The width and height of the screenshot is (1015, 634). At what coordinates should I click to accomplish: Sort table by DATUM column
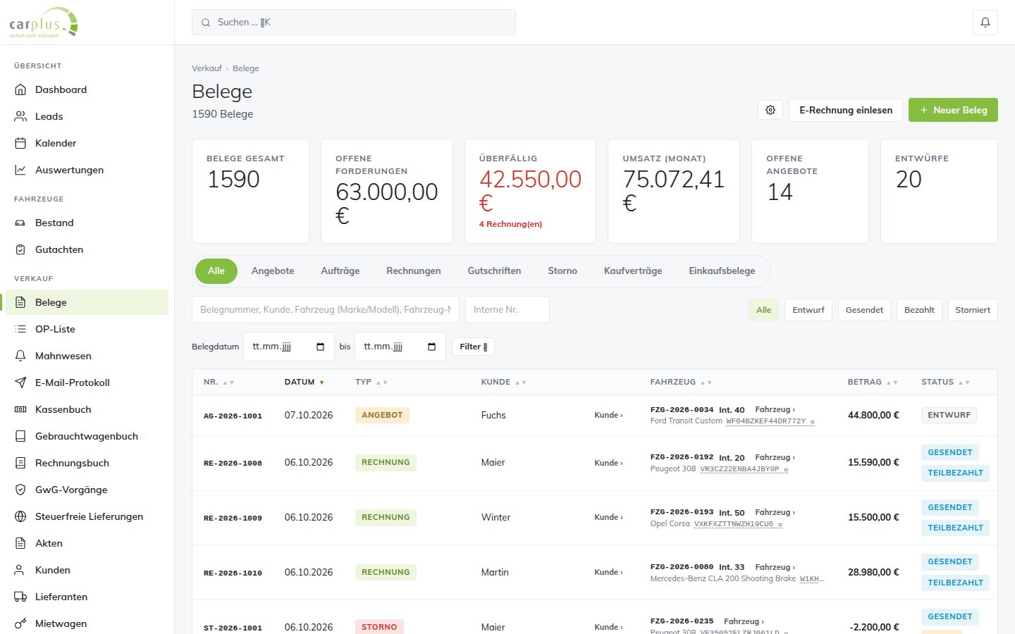(304, 382)
